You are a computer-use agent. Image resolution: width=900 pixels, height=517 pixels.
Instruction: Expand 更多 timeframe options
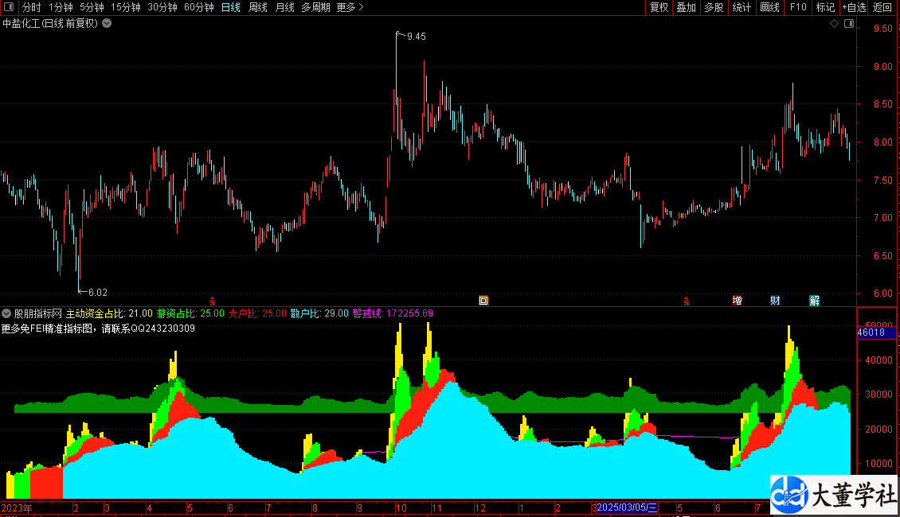tap(350, 7)
